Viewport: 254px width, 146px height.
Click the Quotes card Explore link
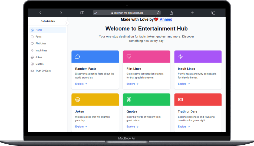coord(133,127)
